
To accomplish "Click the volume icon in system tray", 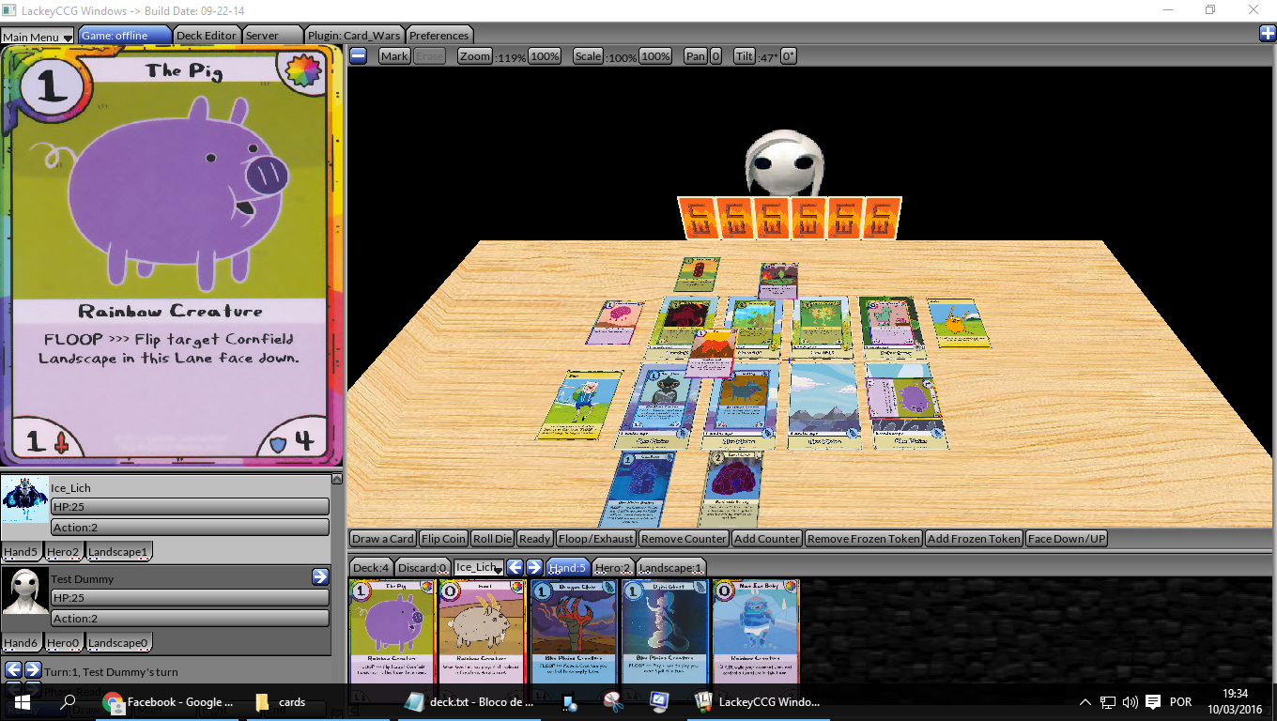I will coord(1130,701).
